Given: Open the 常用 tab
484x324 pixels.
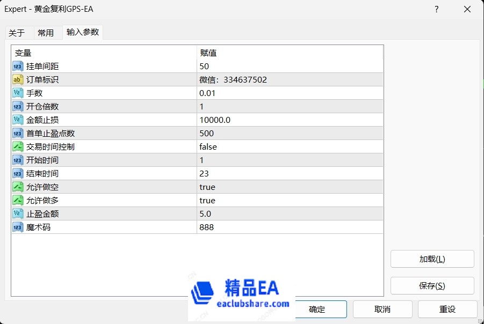Looking at the screenshot, I should [46, 33].
